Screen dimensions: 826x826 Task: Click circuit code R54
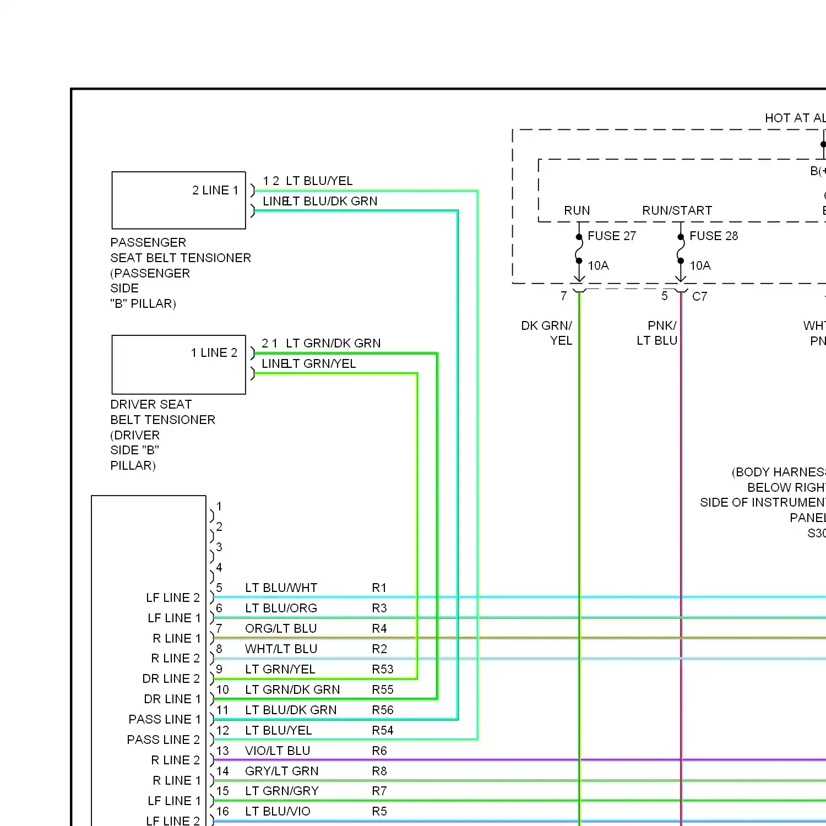[383, 730]
